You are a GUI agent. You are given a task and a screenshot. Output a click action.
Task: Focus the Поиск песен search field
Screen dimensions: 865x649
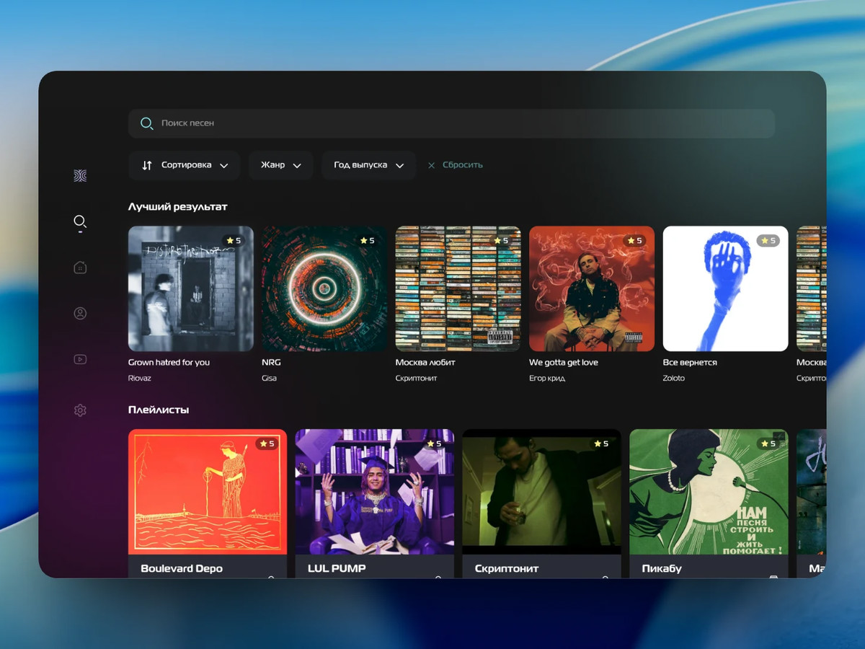451,123
